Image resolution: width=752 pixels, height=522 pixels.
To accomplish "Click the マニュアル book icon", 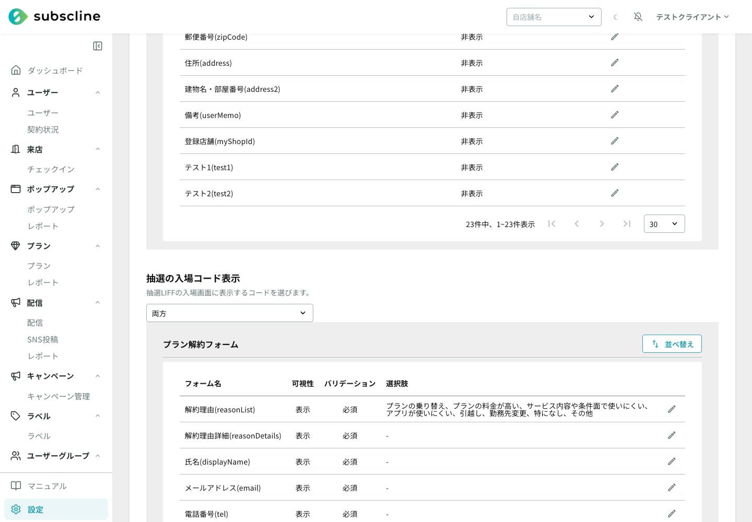I will tap(16, 486).
